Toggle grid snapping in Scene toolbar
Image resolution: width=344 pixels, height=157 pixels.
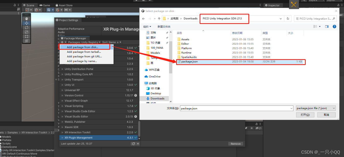pyautogui.click(x=58, y=10)
